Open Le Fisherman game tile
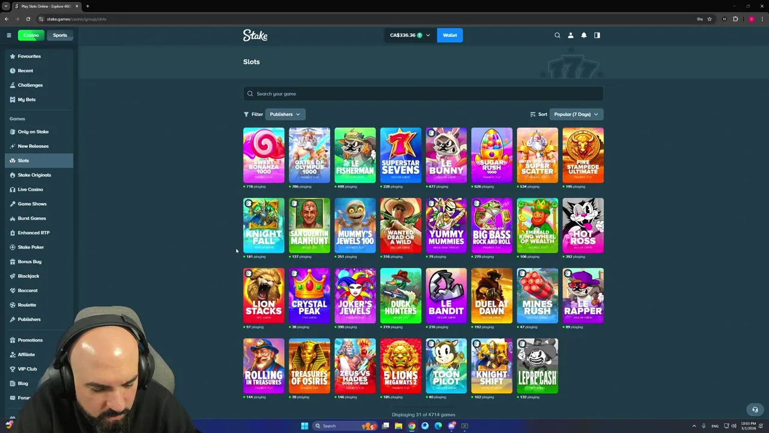The image size is (769, 433). coord(355,155)
